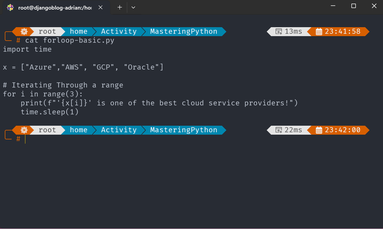Click 'Activity' segment in second prompt

pyautogui.click(x=119, y=130)
